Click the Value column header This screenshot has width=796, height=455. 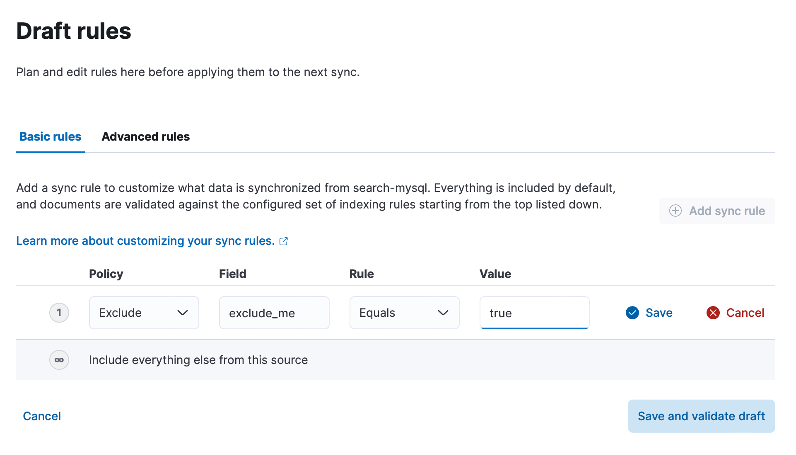point(495,274)
